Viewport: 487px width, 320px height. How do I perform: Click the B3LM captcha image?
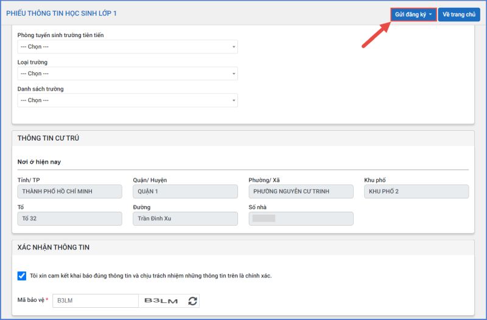tap(162, 301)
